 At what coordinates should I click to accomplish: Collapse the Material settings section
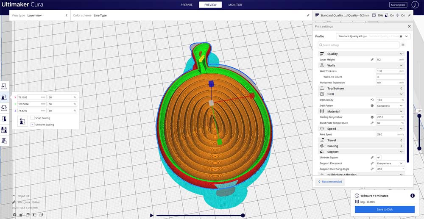tap(362, 111)
